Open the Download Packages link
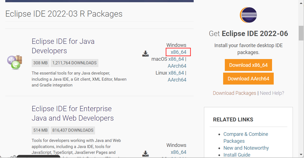 (x=235, y=93)
